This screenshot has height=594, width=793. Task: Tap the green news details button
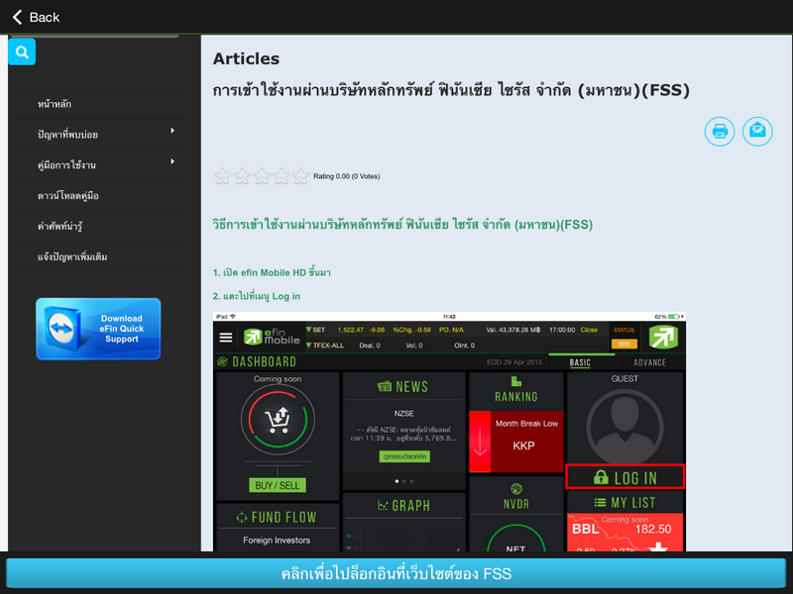click(404, 456)
